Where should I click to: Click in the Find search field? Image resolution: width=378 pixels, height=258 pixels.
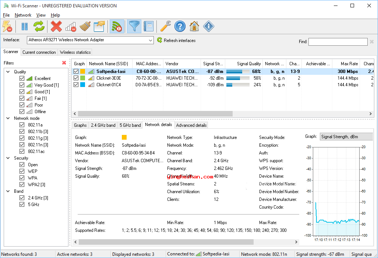pos(338,42)
